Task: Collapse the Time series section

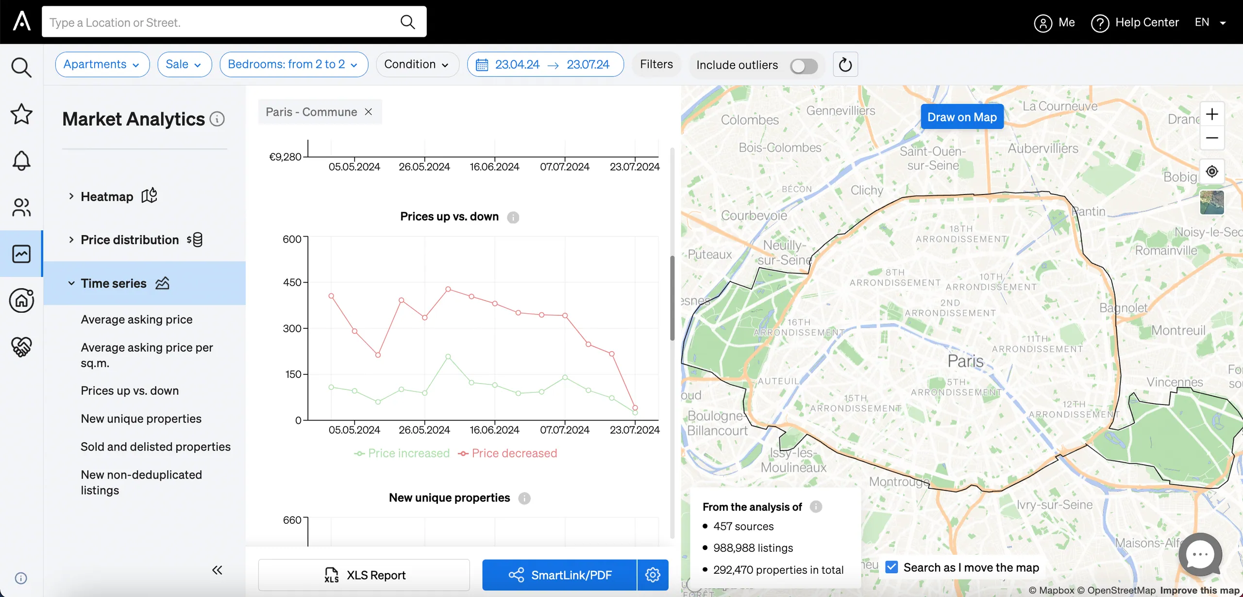Action: [144, 283]
